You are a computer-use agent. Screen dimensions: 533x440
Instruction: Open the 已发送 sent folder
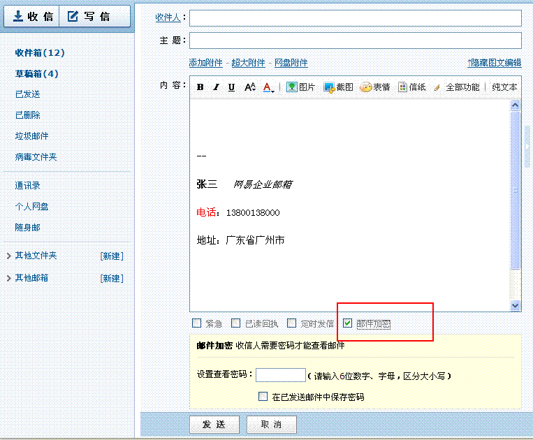click(27, 94)
